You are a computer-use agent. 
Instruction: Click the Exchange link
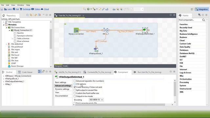pos(27,9)
